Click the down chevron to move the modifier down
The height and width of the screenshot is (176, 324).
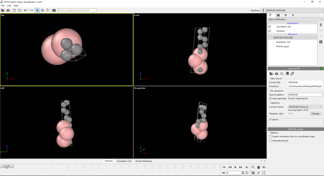(321, 35)
